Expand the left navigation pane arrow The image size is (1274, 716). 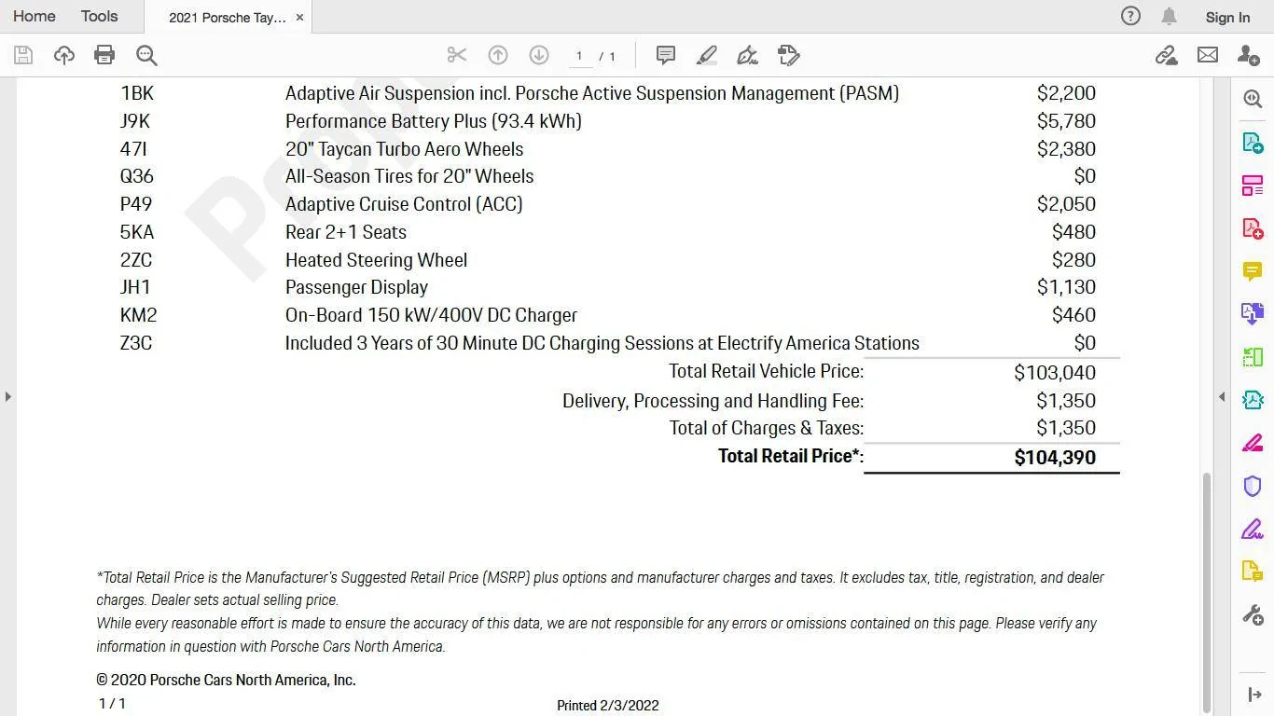(7, 396)
